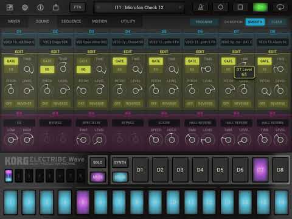Click EDIT for drum part D1
The height and width of the screenshot is (219, 292).
pos(19,52)
